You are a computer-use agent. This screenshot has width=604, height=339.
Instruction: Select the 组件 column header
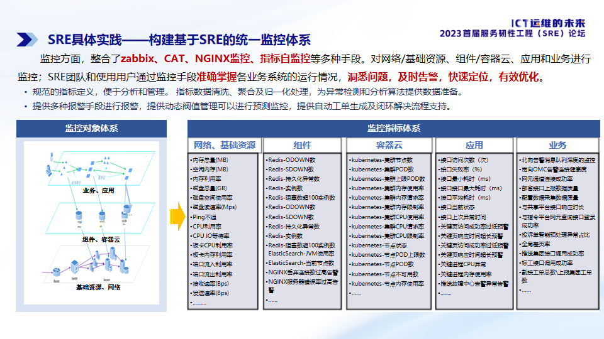click(302, 145)
